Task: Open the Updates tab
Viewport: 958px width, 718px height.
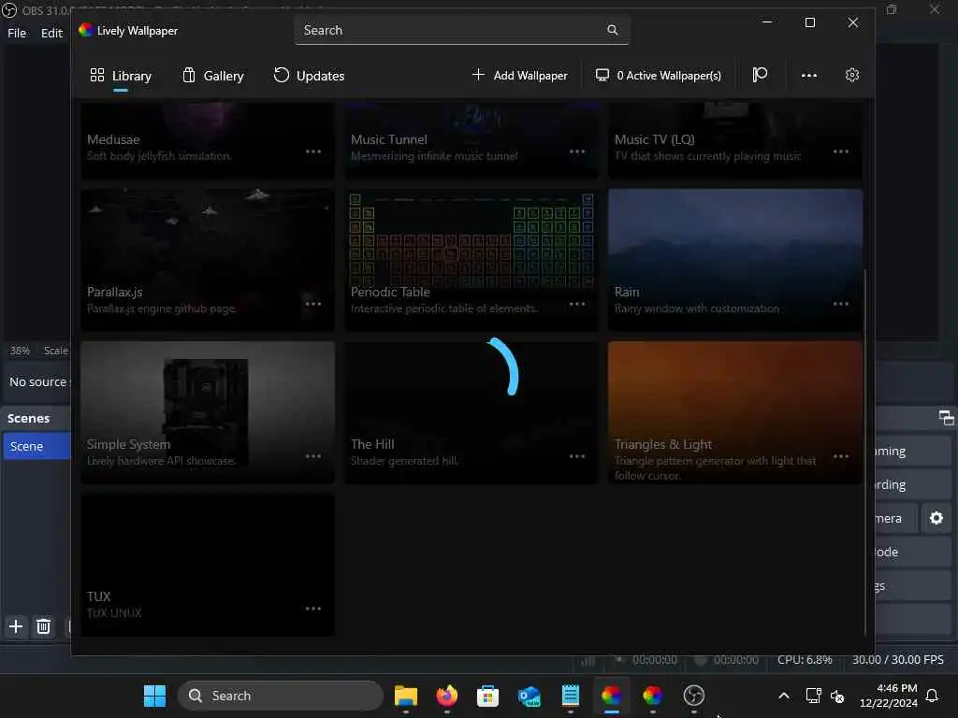Action: point(309,76)
